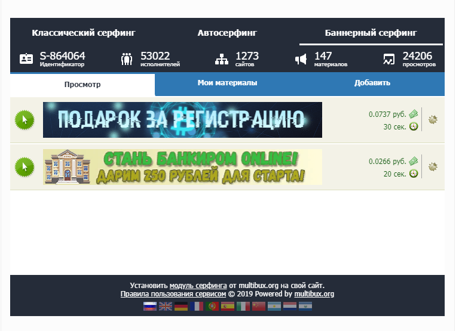The width and height of the screenshot is (462, 331).
Task: Open the Просмотр tab
Action: click(x=82, y=84)
